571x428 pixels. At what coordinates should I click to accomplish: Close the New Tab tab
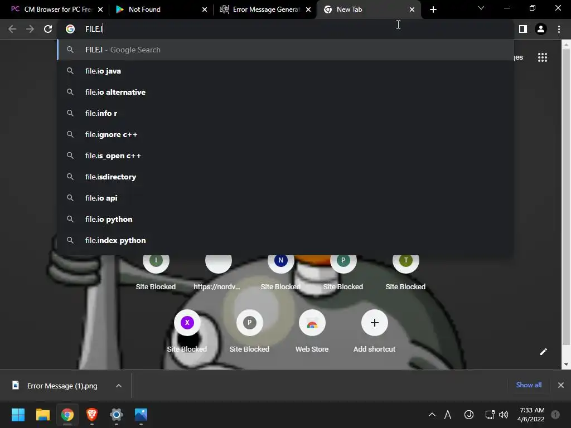pyautogui.click(x=412, y=9)
